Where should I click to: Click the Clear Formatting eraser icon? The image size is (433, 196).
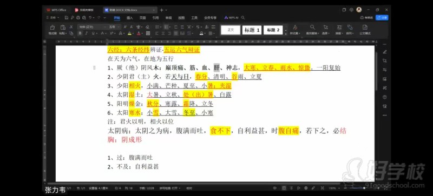pyautogui.click(x=147, y=27)
